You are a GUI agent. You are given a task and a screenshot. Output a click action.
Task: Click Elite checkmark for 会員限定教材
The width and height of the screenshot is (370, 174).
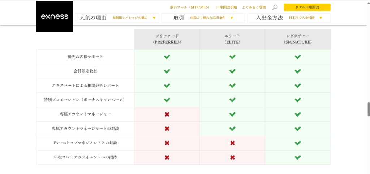232,71
